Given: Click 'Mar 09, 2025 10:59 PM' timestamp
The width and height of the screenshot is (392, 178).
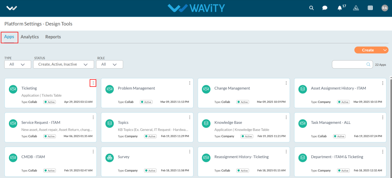Looking at the screenshot, I should point(271,102).
